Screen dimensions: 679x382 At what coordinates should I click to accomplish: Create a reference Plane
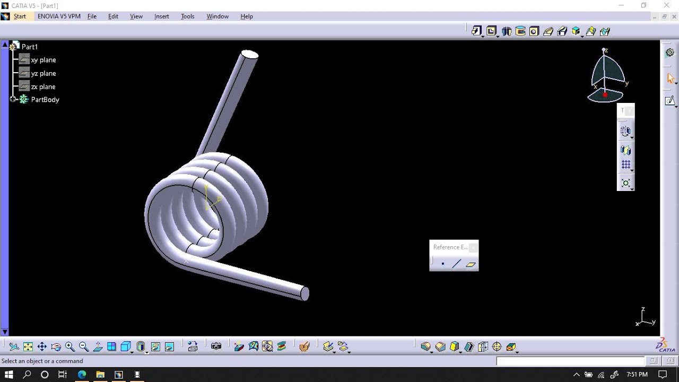point(471,264)
